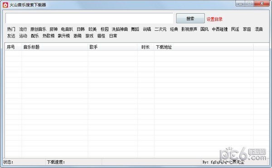The width and height of the screenshot is (272, 168).
Task: Click the app icon in the title bar
Action: pyautogui.click(x=5, y=5)
